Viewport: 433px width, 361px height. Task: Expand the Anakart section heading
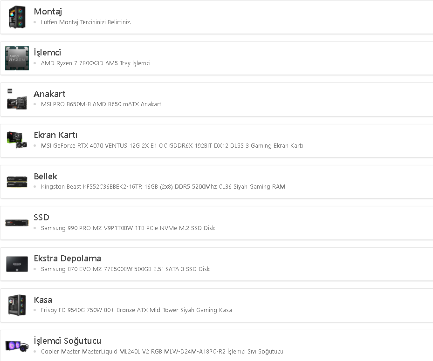click(x=49, y=94)
